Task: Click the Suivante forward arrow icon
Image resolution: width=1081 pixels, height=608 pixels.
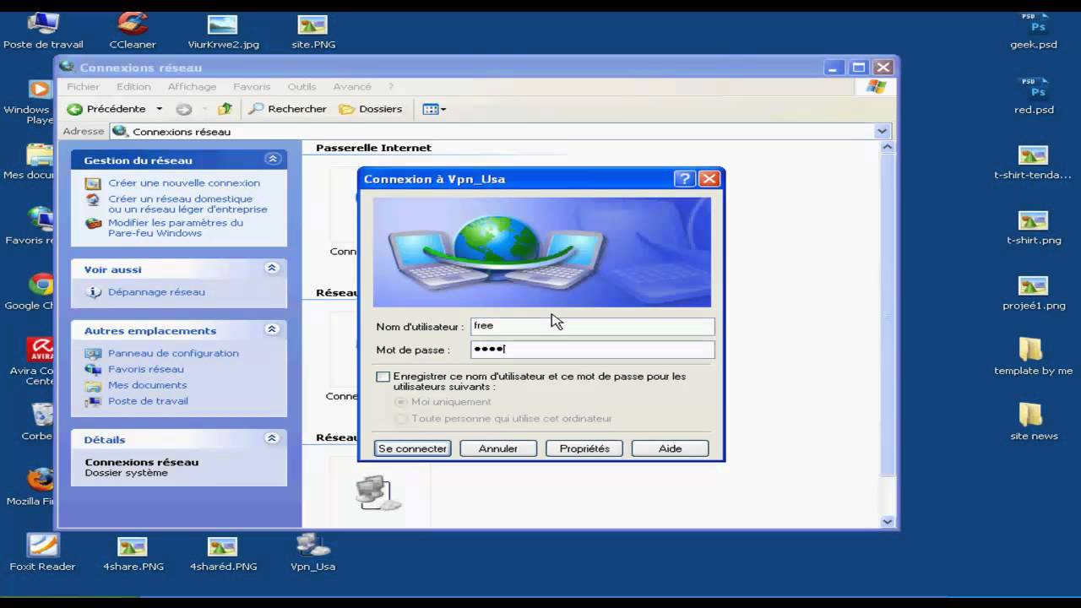Action: click(x=184, y=109)
